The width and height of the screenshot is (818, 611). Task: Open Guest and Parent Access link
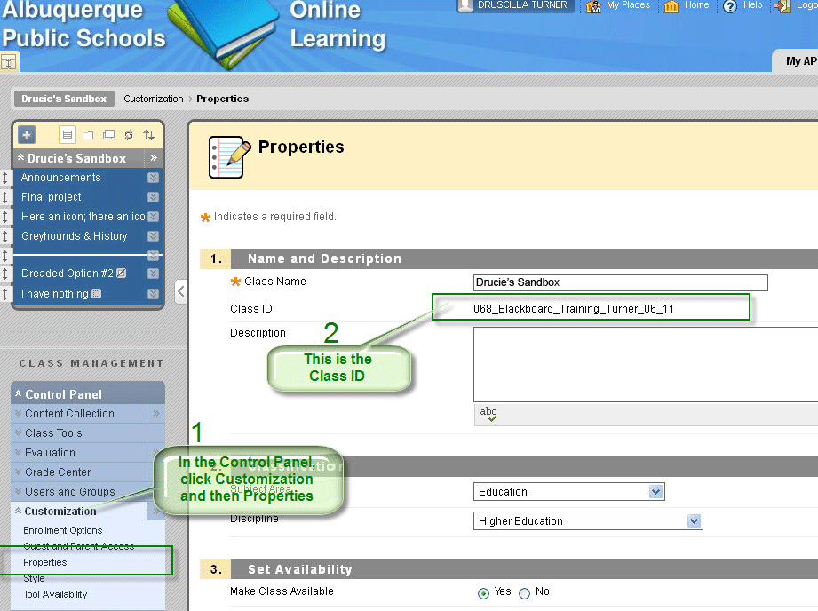[79, 546]
